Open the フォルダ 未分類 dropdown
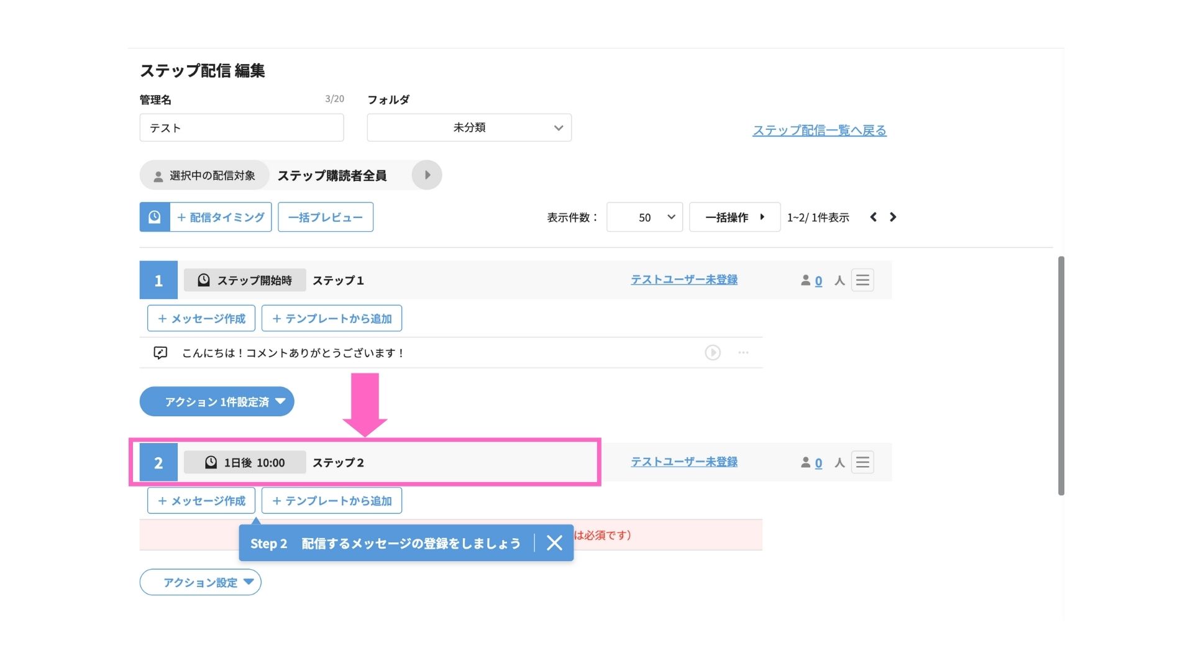1193x671 pixels. click(x=469, y=127)
